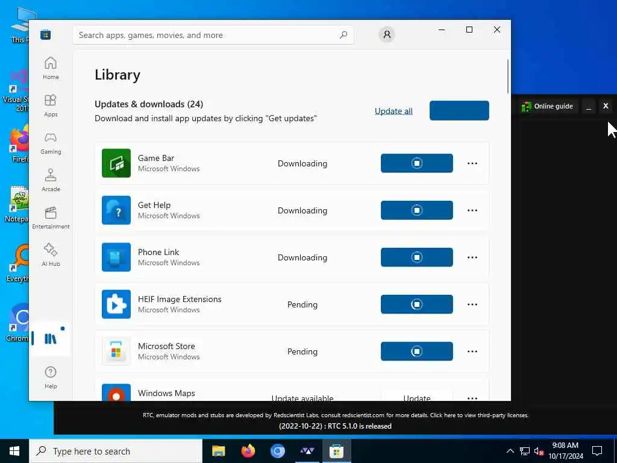Click the Windows Maps app icon

click(x=116, y=392)
